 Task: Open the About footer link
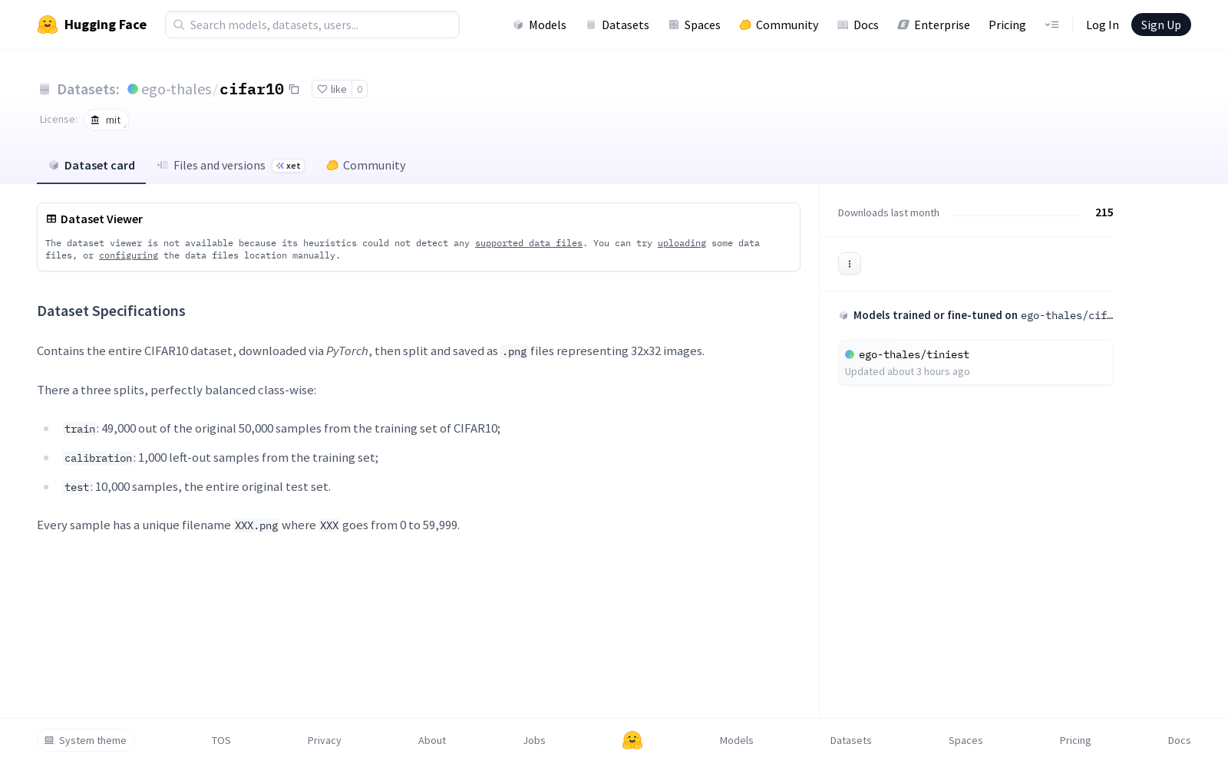pos(432,740)
